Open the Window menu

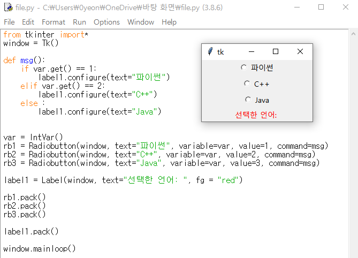click(x=141, y=22)
